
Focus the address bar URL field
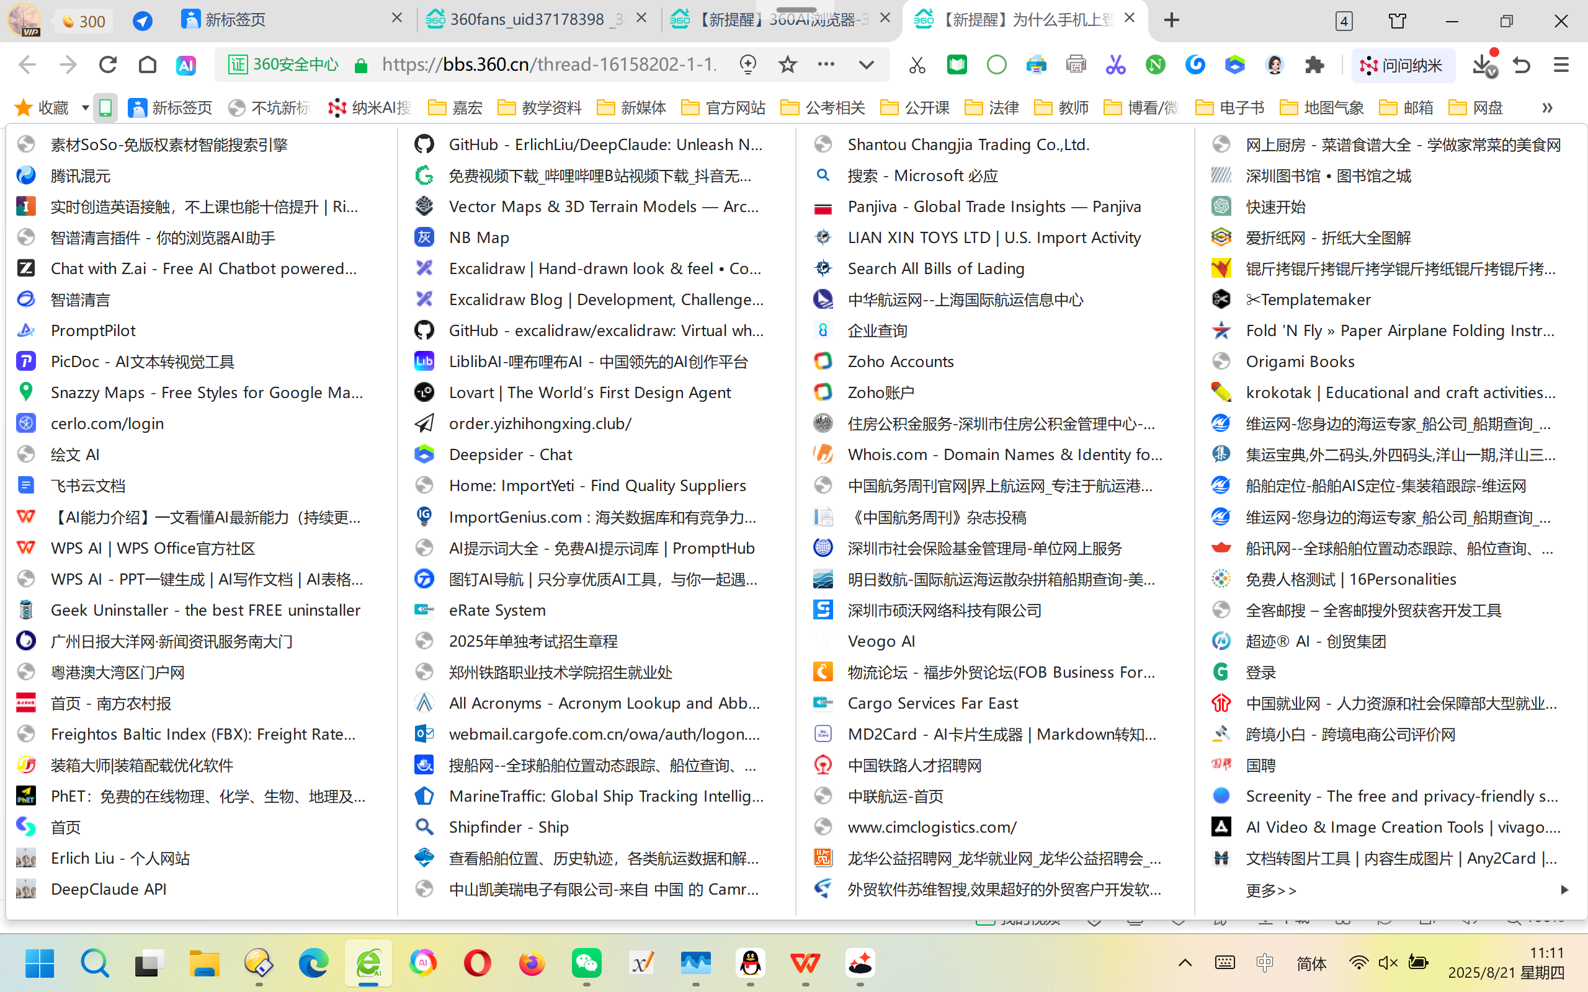click(549, 65)
